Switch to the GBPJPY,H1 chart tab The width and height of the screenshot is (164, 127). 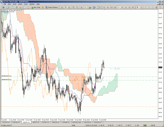click(36, 122)
